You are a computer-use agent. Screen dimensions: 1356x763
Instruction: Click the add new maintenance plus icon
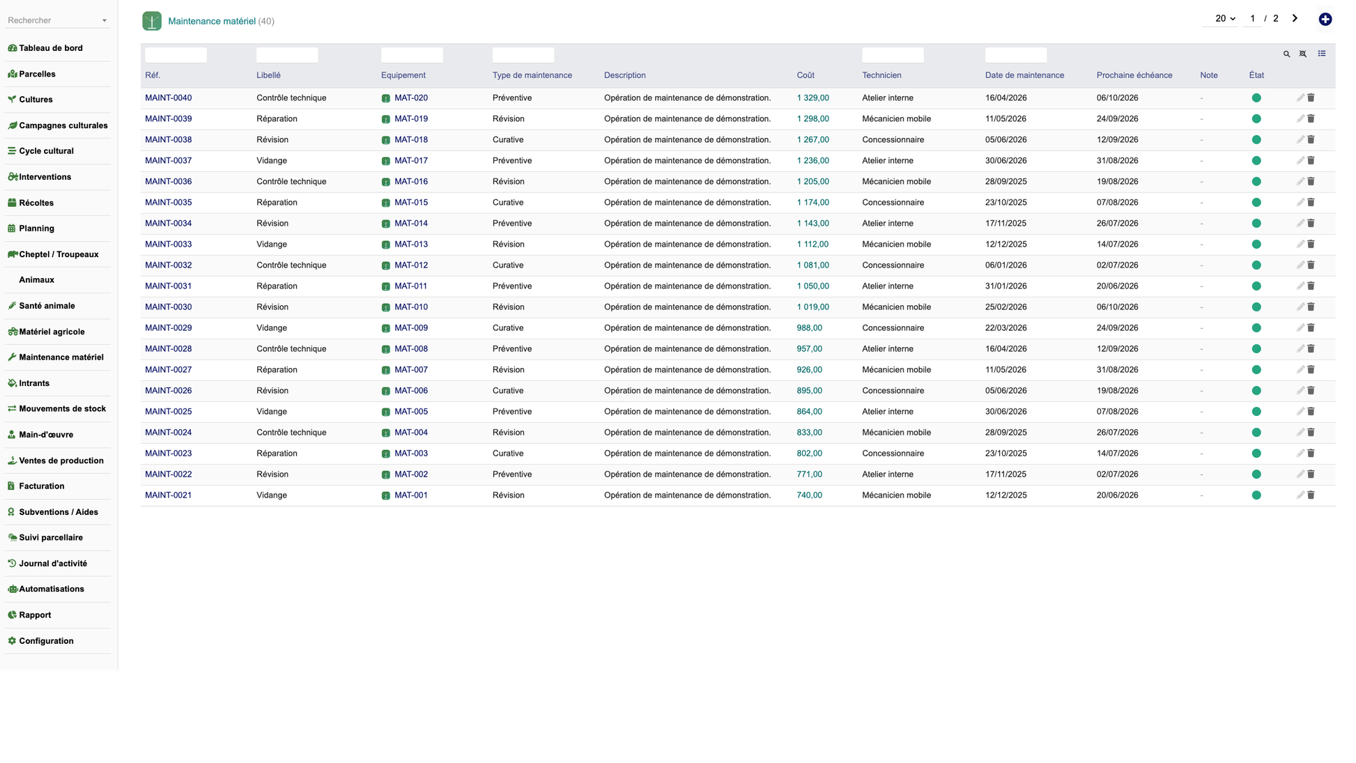(x=1325, y=20)
